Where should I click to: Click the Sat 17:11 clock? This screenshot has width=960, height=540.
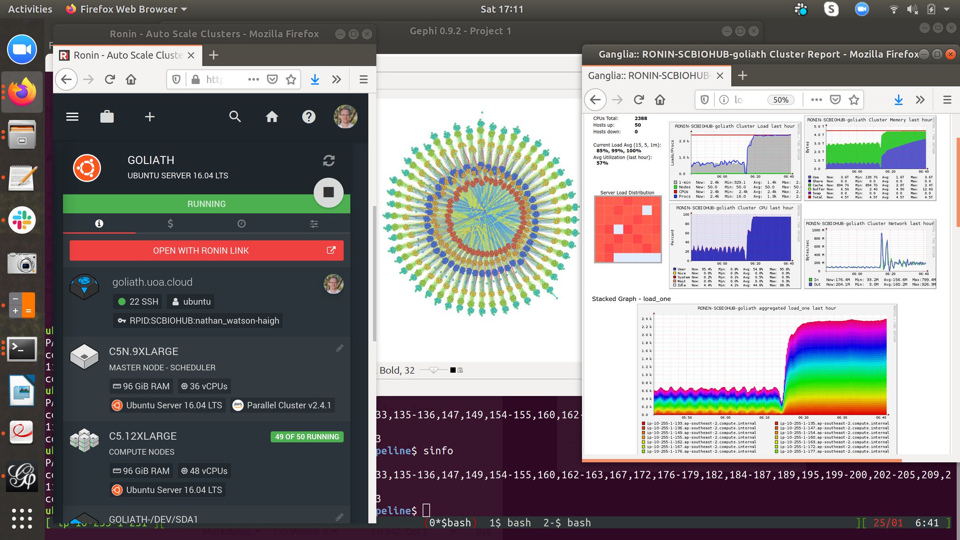point(502,9)
